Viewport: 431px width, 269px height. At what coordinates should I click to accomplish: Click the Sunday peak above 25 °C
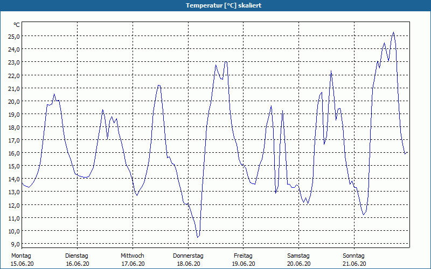[x=393, y=32]
